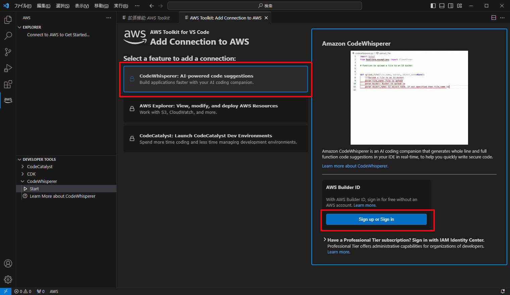This screenshot has width=510, height=295.
Task: Open notifications bell in status bar
Action: click(x=503, y=291)
